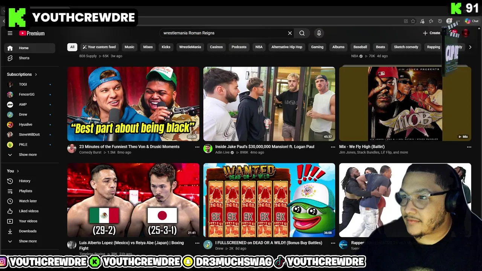Select the Mixes filter chip
The height and width of the screenshot is (271, 482).
(x=148, y=47)
